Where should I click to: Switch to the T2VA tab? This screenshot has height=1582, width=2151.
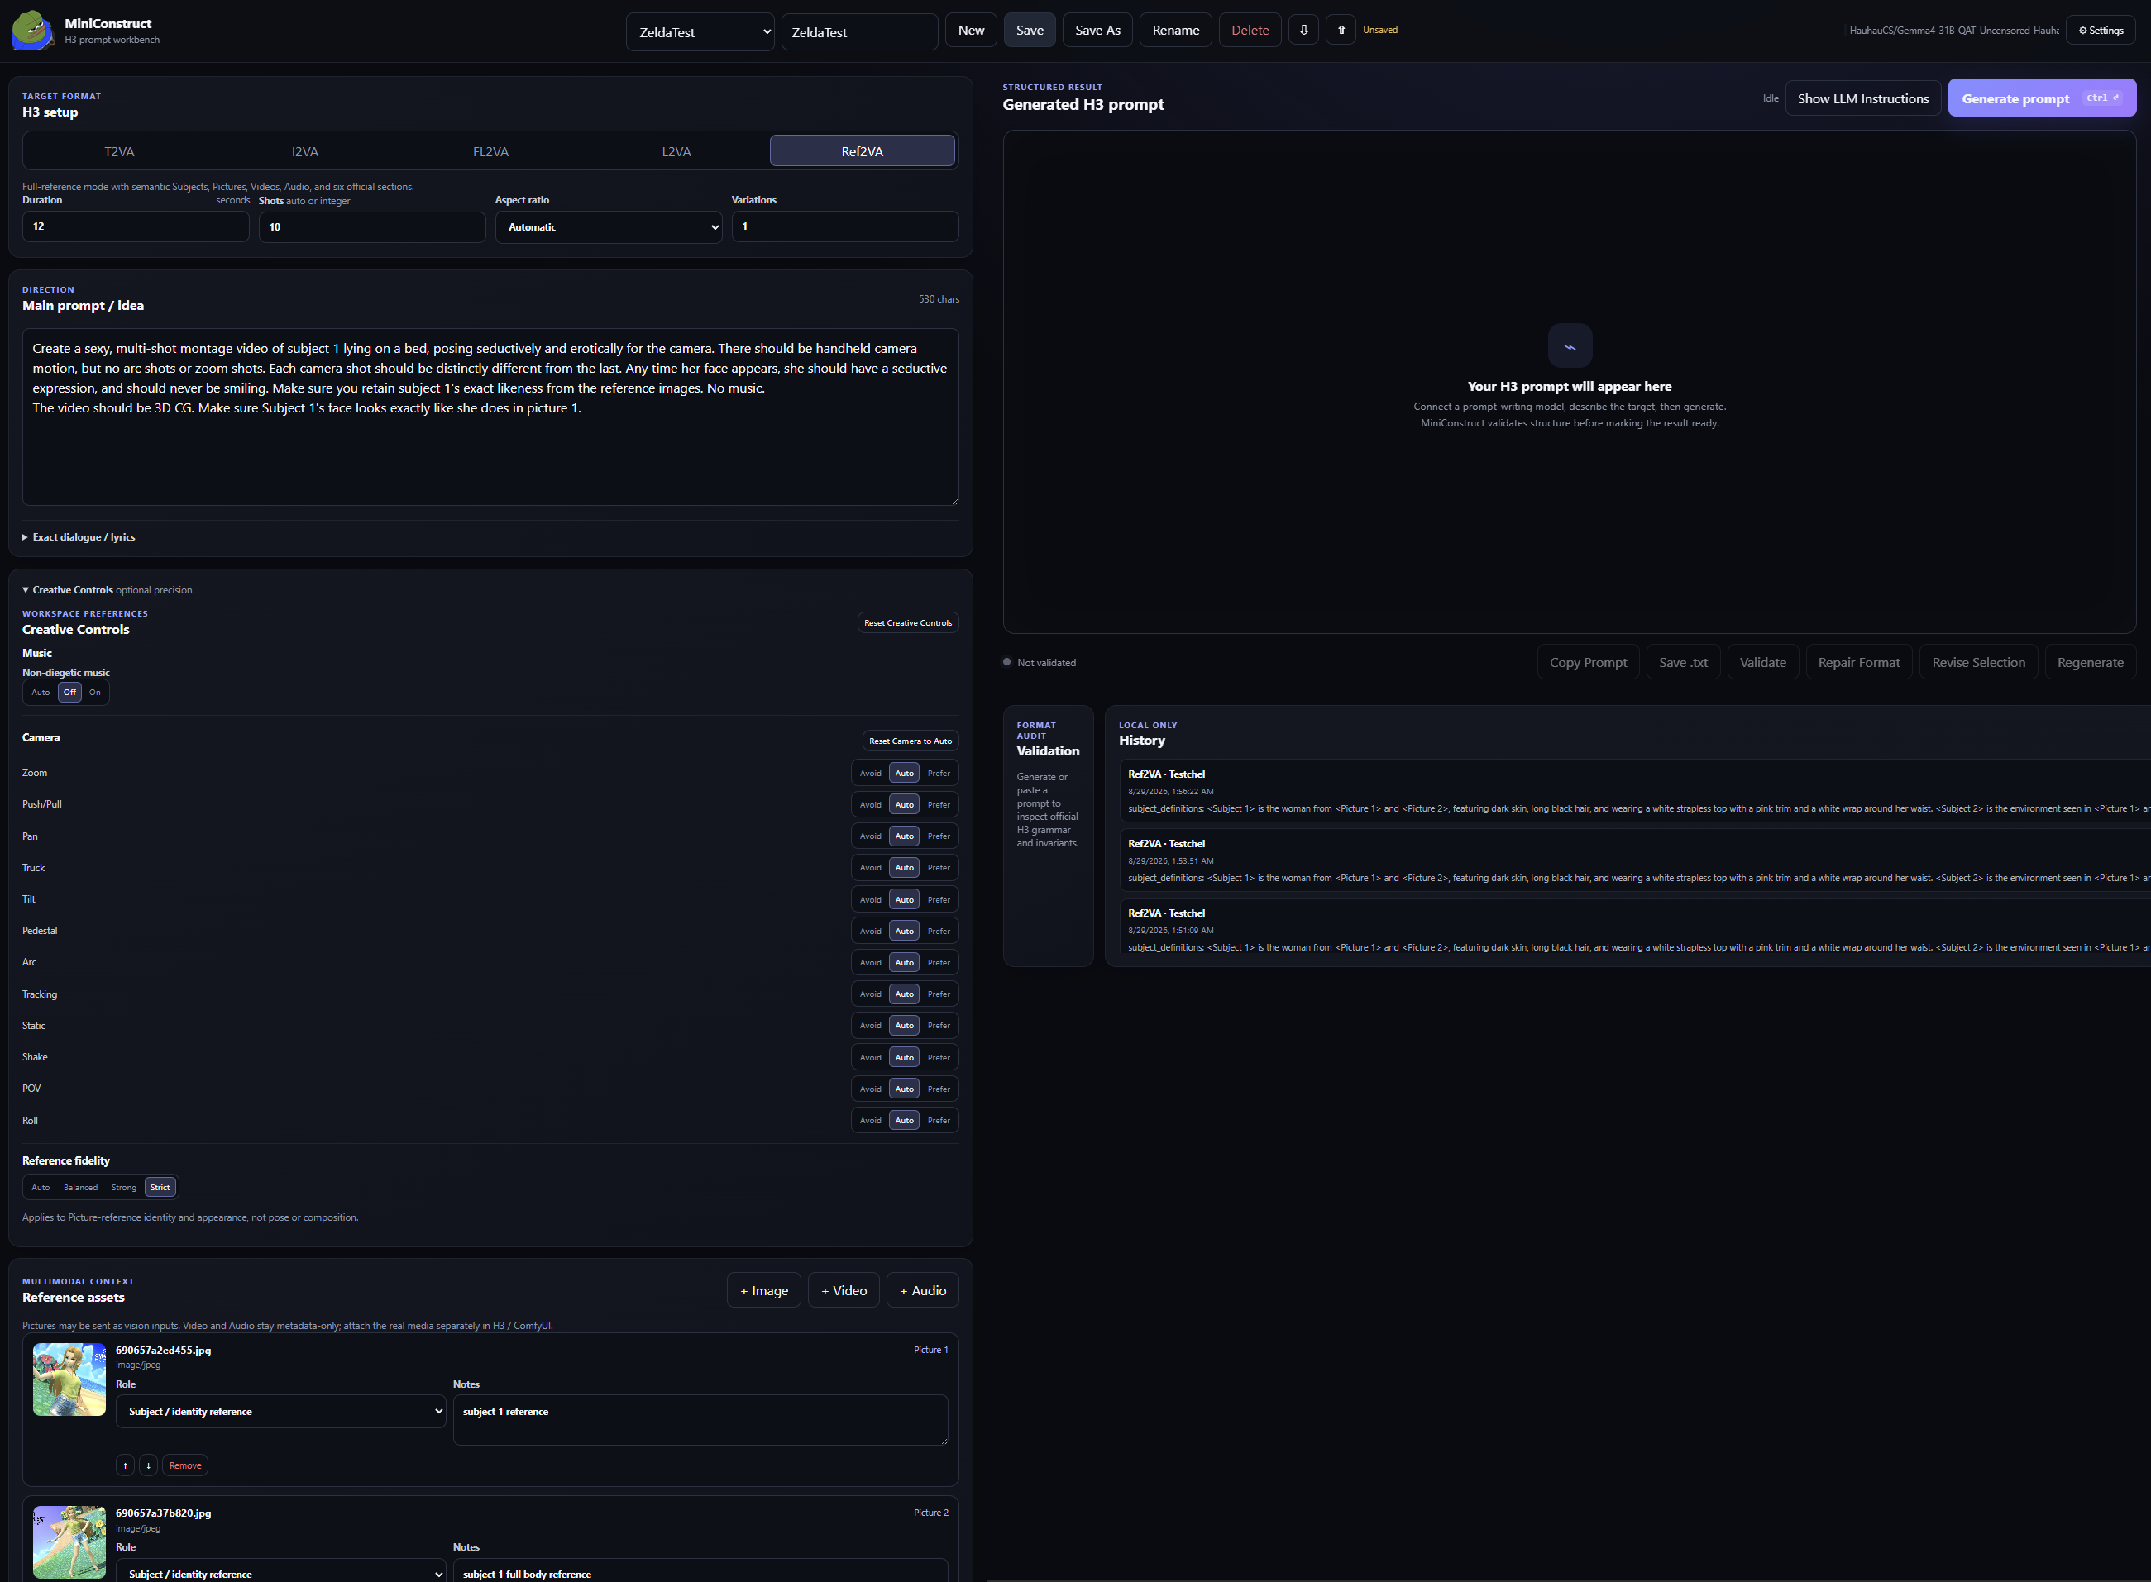(x=119, y=151)
